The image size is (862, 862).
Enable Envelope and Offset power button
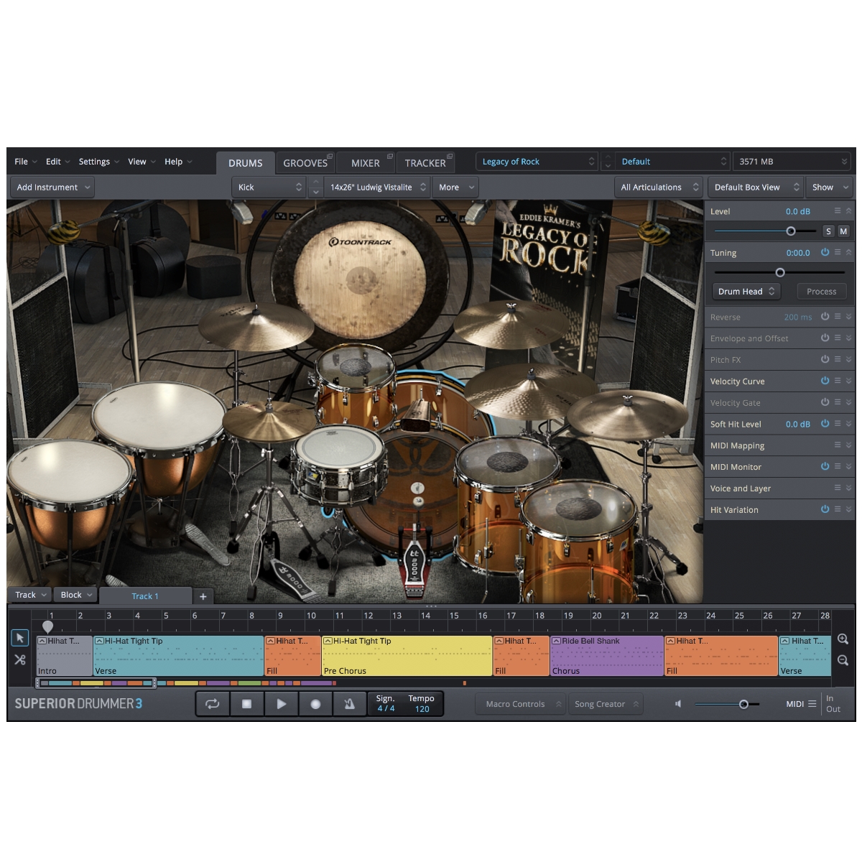tap(825, 338)
